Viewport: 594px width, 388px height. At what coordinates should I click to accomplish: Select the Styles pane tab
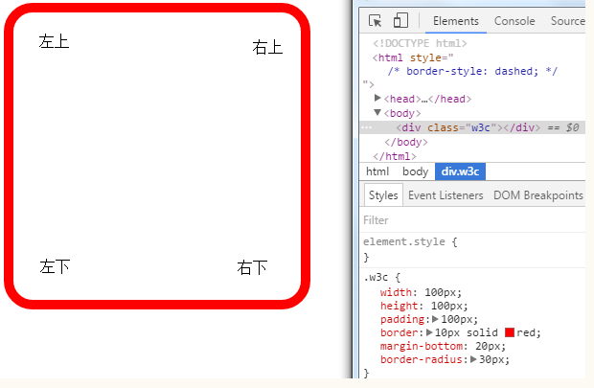pos(383,195)
